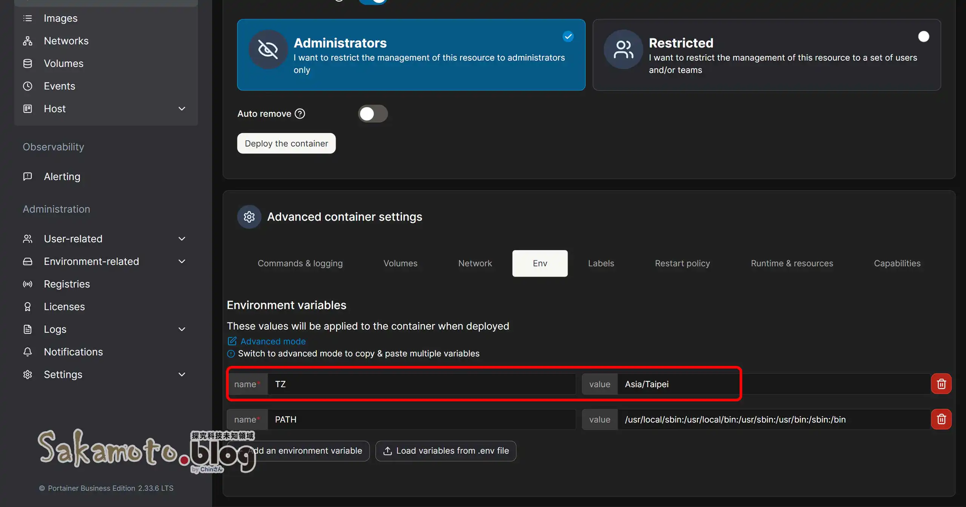Image resolution: width=966 pixels, height=507 pixels.
Task: Switch to Advanced mode link
Action: coord(273,341)
